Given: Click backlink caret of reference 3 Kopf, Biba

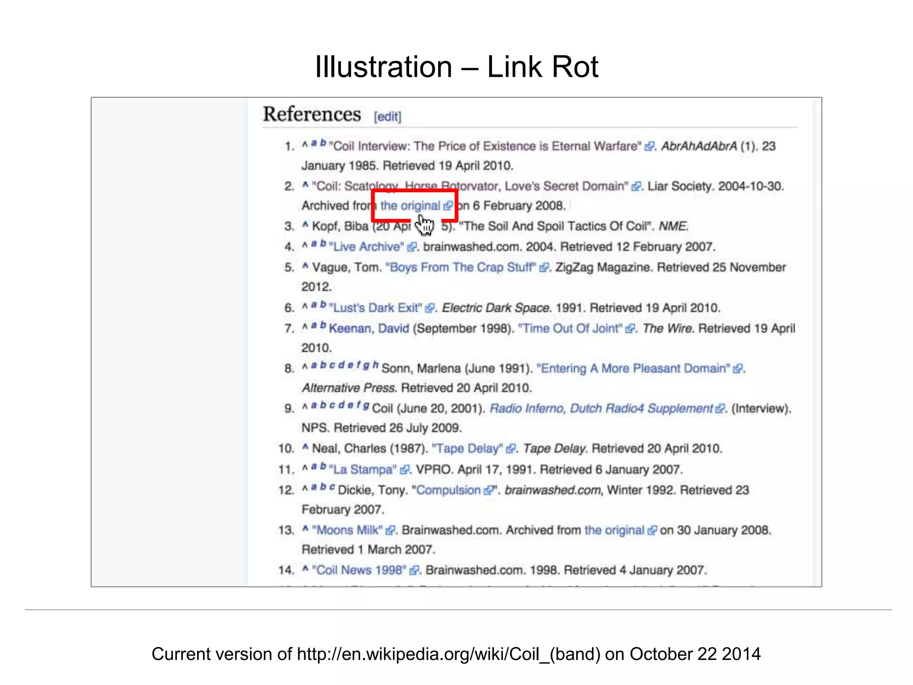Looking at the screenshot, I should point(305,224).
